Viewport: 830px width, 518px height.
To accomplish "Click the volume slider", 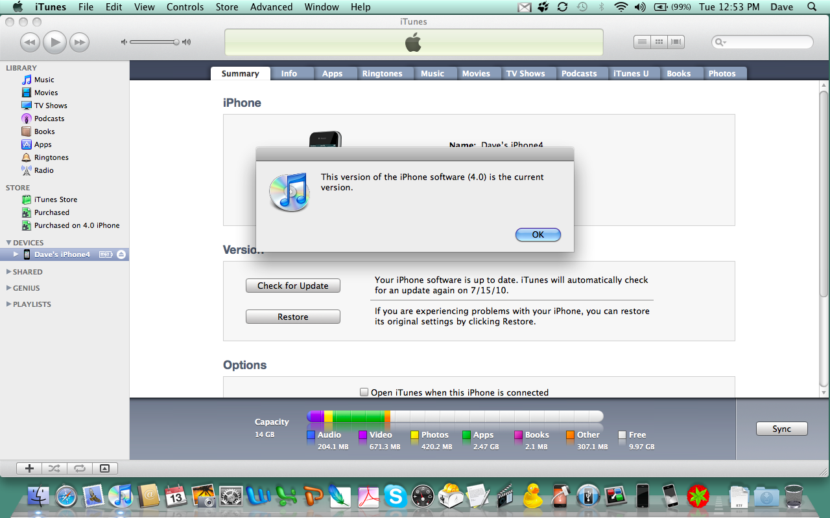I will click(153, 42).
